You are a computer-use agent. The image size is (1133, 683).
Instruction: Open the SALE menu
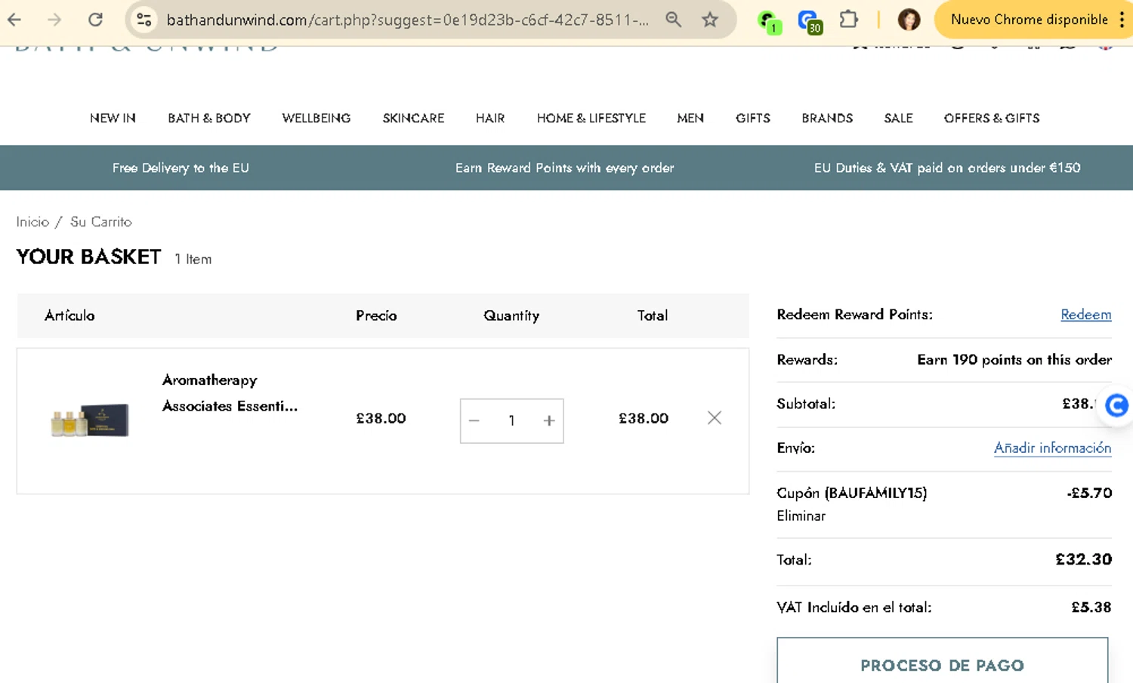(x=898, y=118)
